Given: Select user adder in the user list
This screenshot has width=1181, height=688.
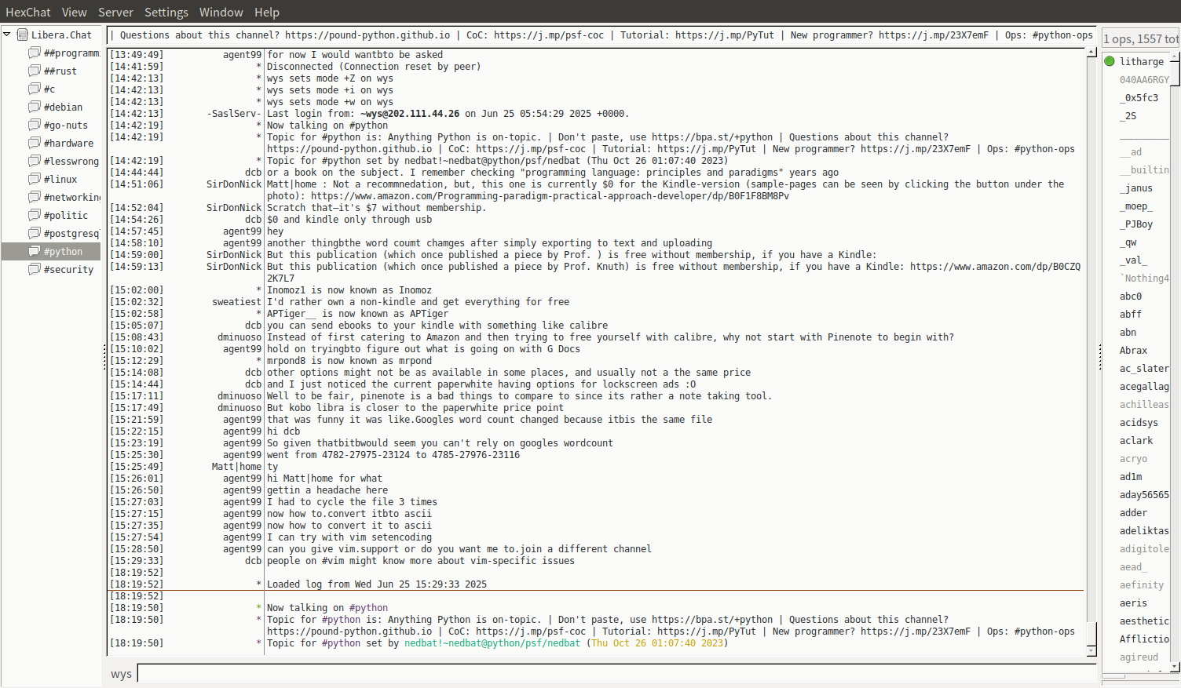Looking at the screenshot, I should coord(1134,512).
